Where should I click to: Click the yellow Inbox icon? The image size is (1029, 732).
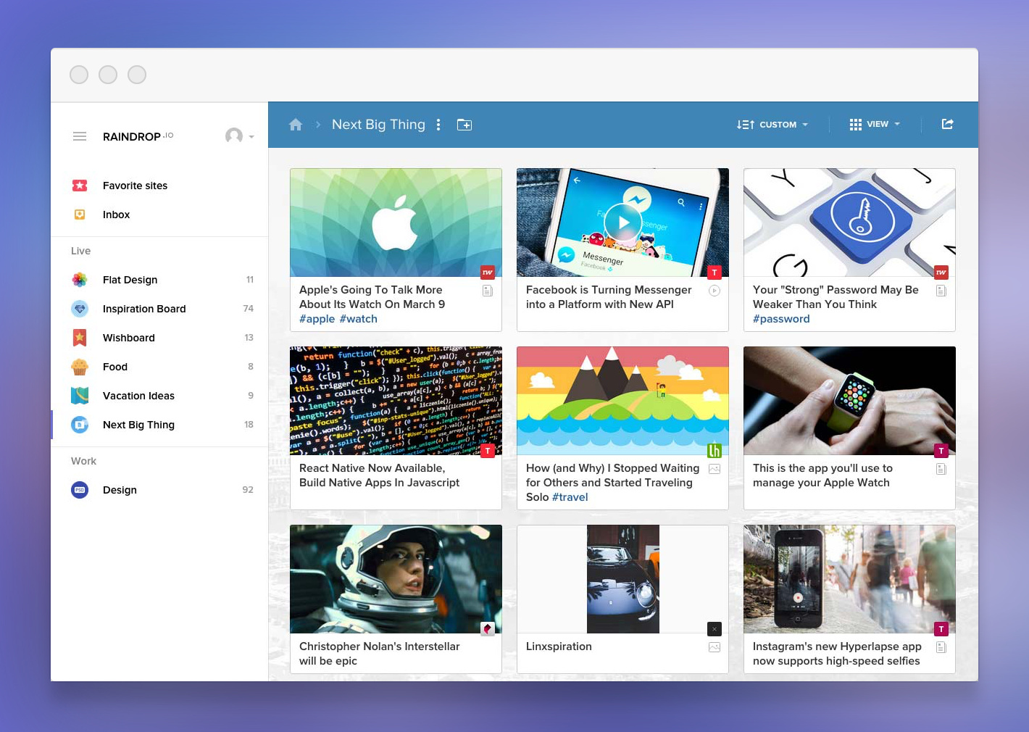(x=80, y=215)
